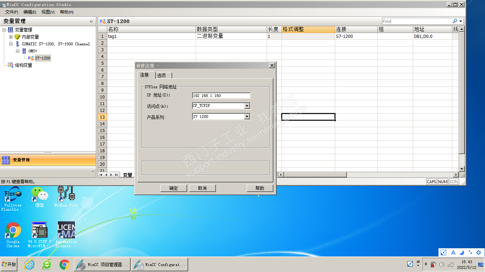Toggle the moon icon in the IME bar
Screen dimensions: 485x272
tap(462, 253)
